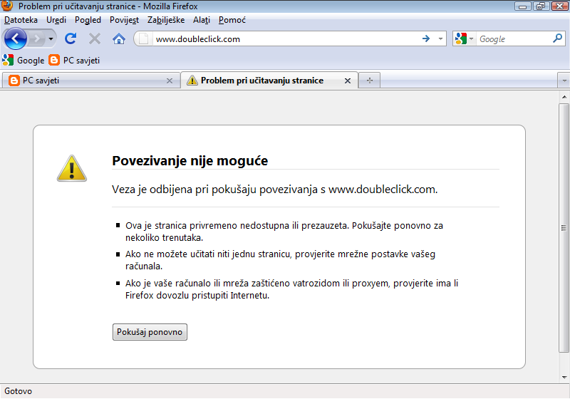The height and width of the screenshot is (399, 570).
Task: Reload the page with the Refresh icon
Action: [71, 38]
